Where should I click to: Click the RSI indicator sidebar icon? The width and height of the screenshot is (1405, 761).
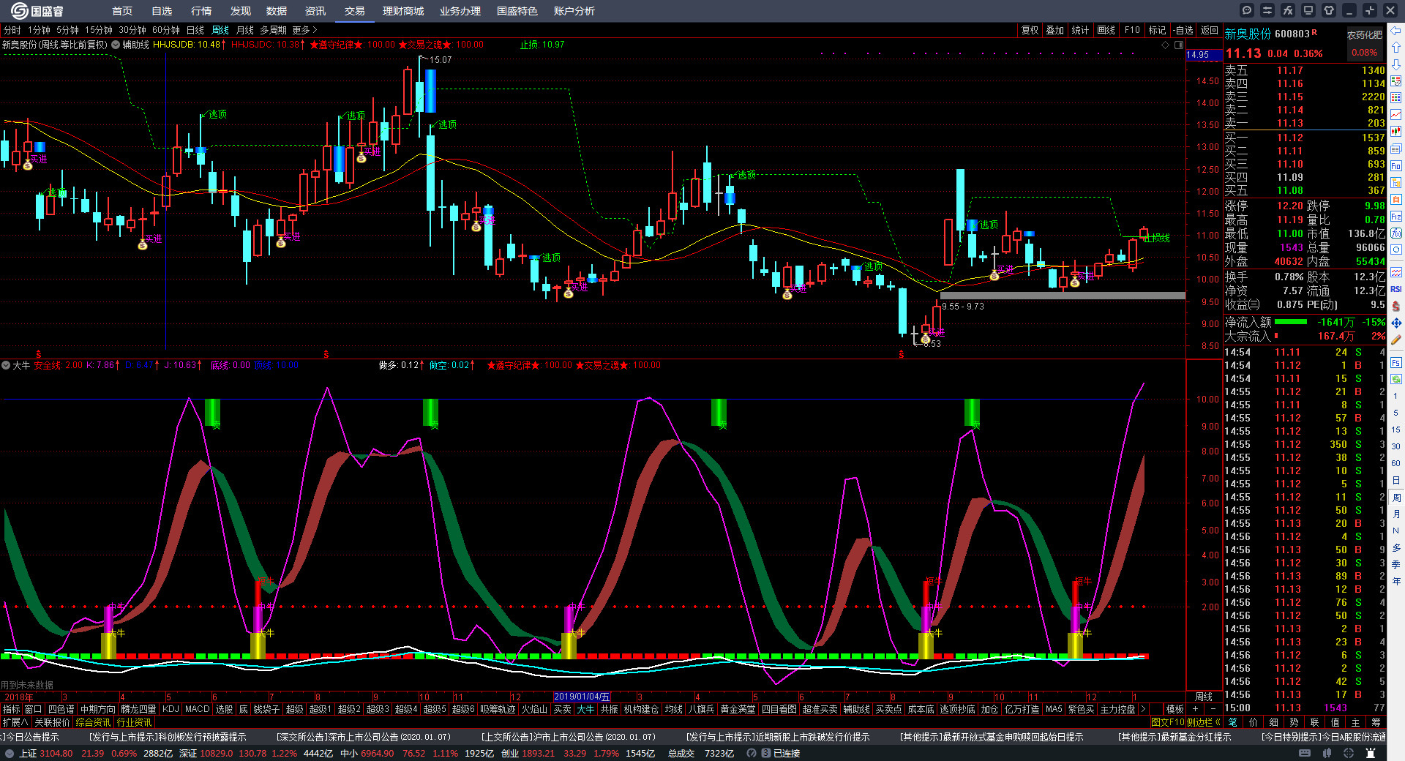click(x=1396, y=289)
